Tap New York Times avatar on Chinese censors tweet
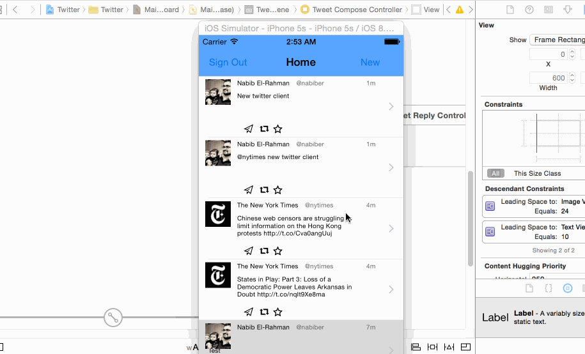This screenshot has width=585, height=354. [218, 214]
